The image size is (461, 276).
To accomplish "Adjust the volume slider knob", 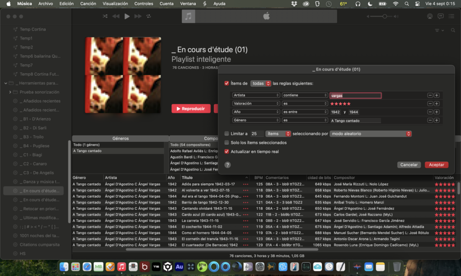I will 384,17.
